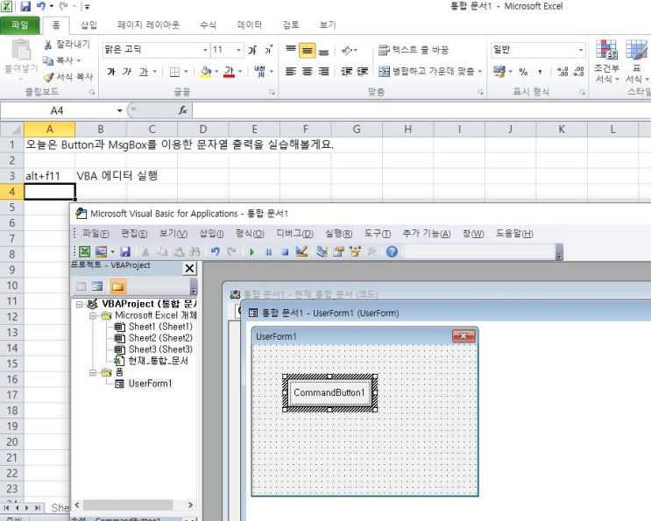Click the View Microsoft Excel icon in VBA toolbar
651x521 pixels.
85,251
